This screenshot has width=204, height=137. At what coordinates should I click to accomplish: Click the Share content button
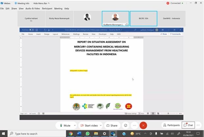pos(112,125)
